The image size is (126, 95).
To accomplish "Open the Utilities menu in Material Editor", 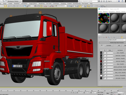I will tap(123, 12).
